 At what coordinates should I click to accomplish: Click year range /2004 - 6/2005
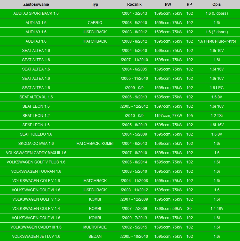coord(134,69)
